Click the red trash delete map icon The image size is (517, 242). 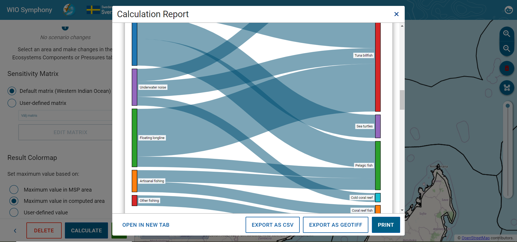507,68
